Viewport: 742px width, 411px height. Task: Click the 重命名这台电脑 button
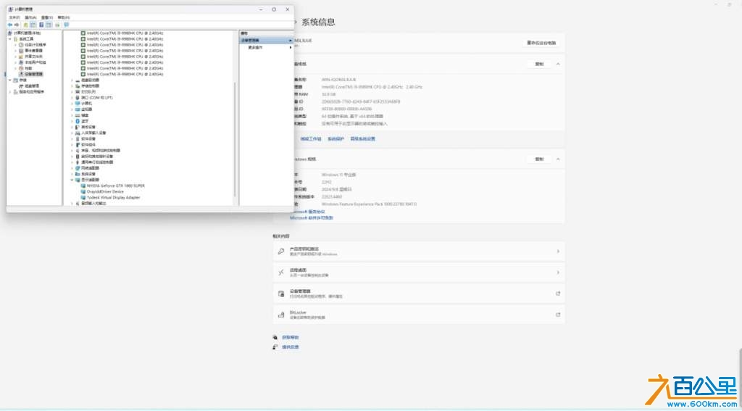(x=541, y=43)
